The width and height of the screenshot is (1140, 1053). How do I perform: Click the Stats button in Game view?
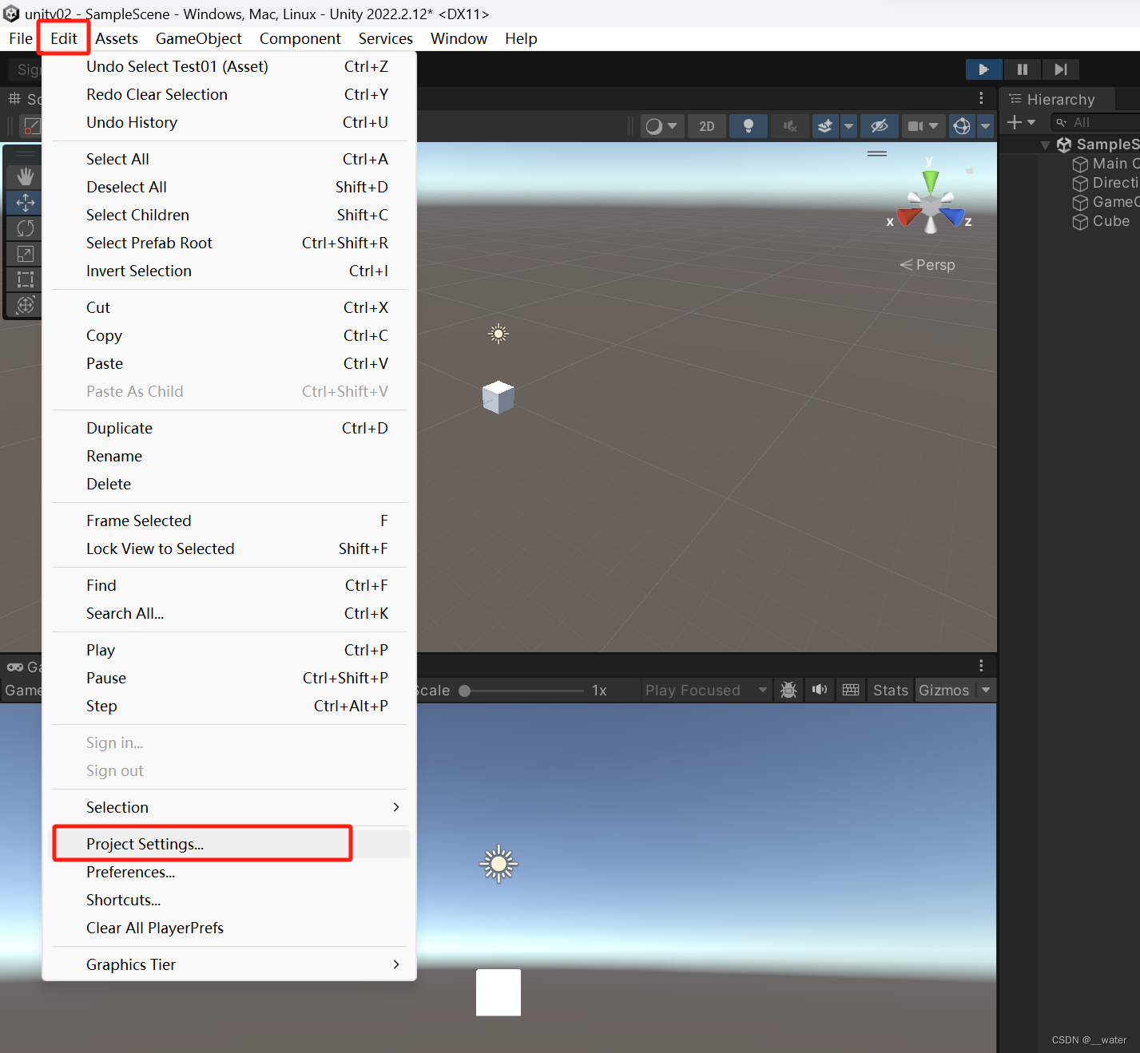click(x=889, y=690)
